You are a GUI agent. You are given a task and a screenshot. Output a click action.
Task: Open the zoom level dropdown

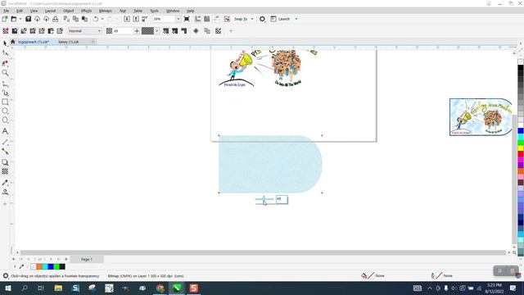coord(178,19)
